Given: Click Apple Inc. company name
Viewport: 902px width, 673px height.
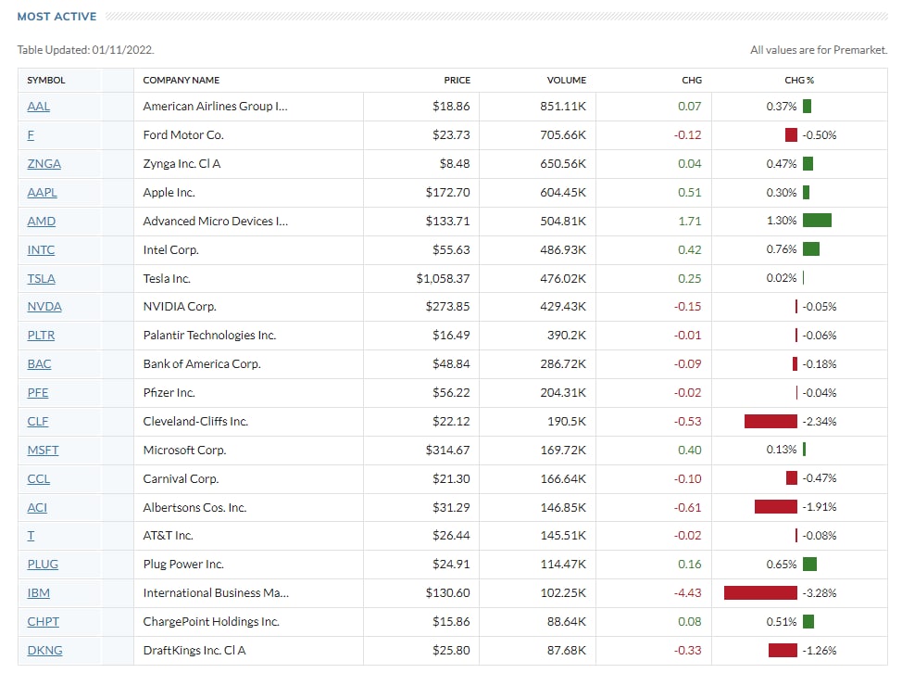Looking at the screenshot, I should (169, 193).
